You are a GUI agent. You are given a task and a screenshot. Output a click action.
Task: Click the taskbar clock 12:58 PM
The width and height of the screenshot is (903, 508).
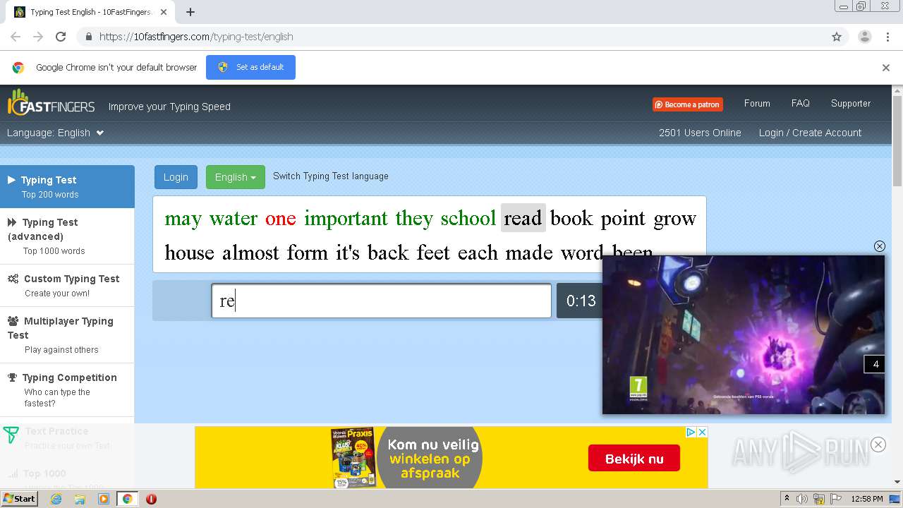tap(867, 499)
